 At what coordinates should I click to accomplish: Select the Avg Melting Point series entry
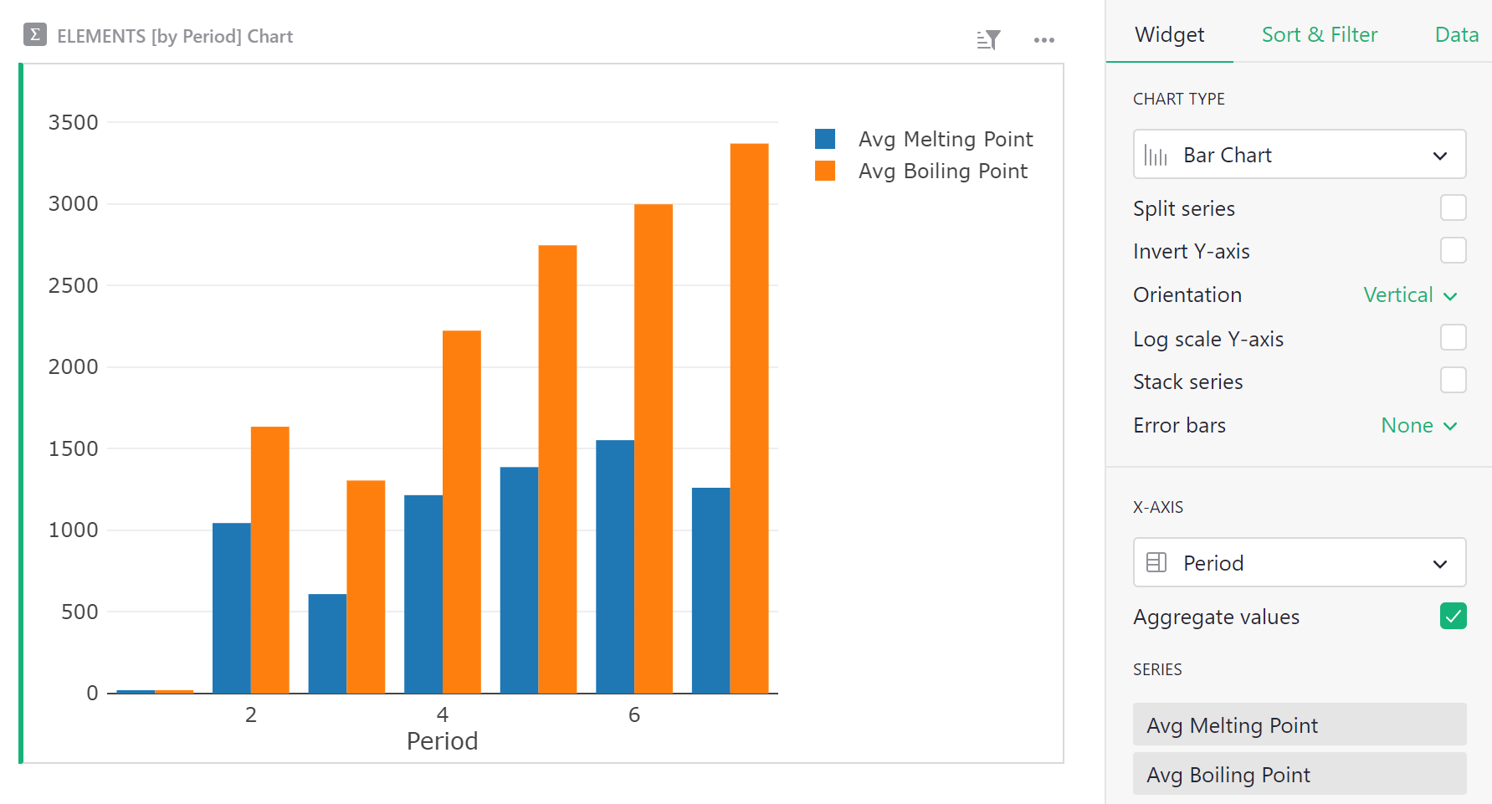tap(1299, 725)
